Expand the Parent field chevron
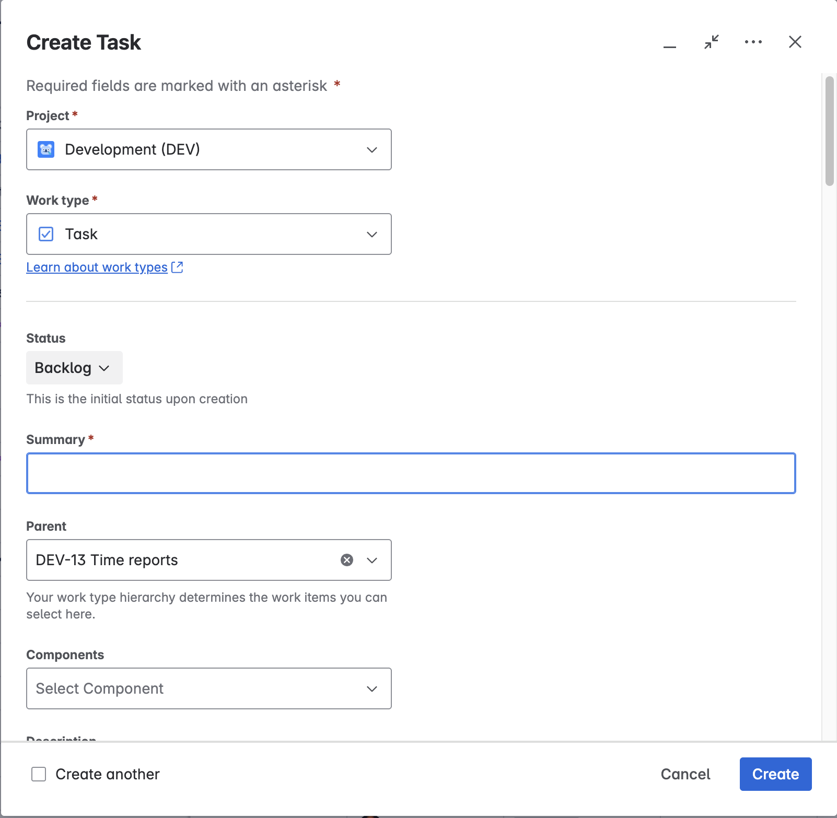This screenshot has height=818, width=837. coord(371,560)
